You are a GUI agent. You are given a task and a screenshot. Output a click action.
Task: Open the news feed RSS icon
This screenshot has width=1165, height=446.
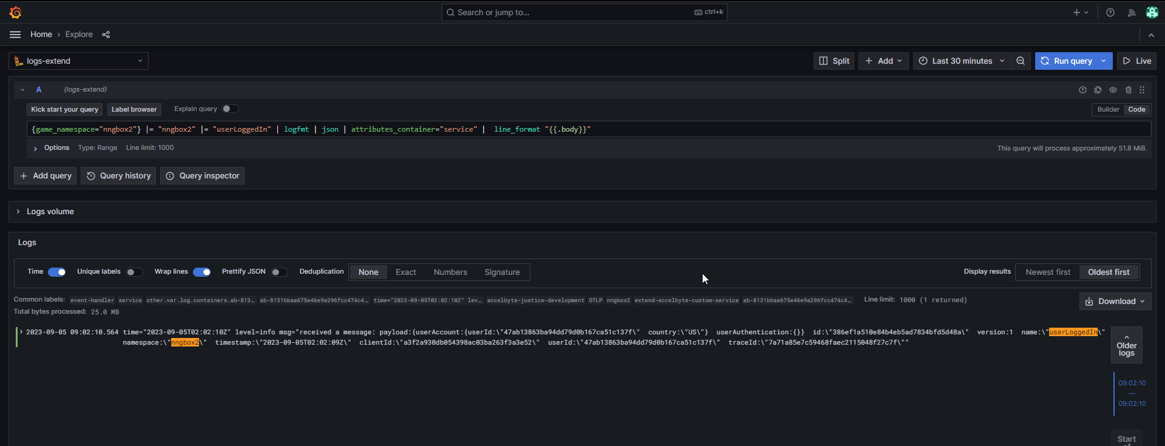(x=1131, y=12)
